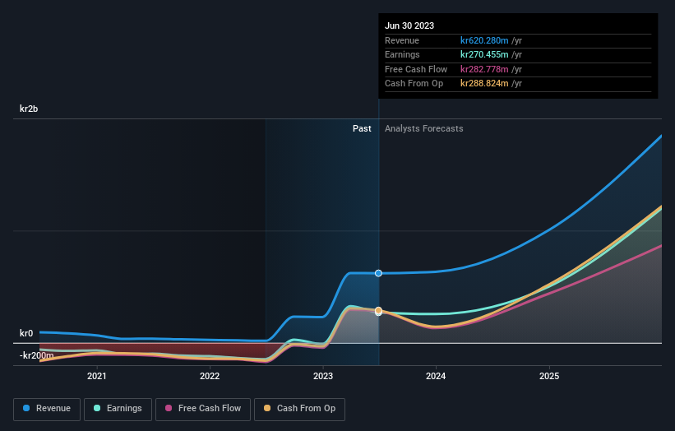Select the Revenue data point marker on chart
This screenshot has width=675, height=431.
click(378, 273)
